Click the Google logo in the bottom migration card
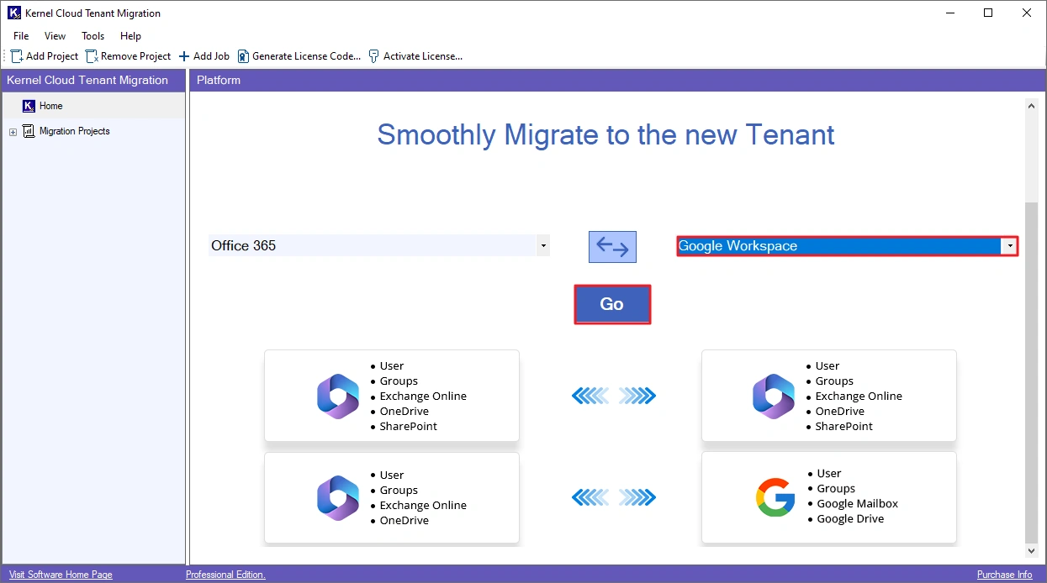Screen dimensions: 1047x583 pos(774,497)
